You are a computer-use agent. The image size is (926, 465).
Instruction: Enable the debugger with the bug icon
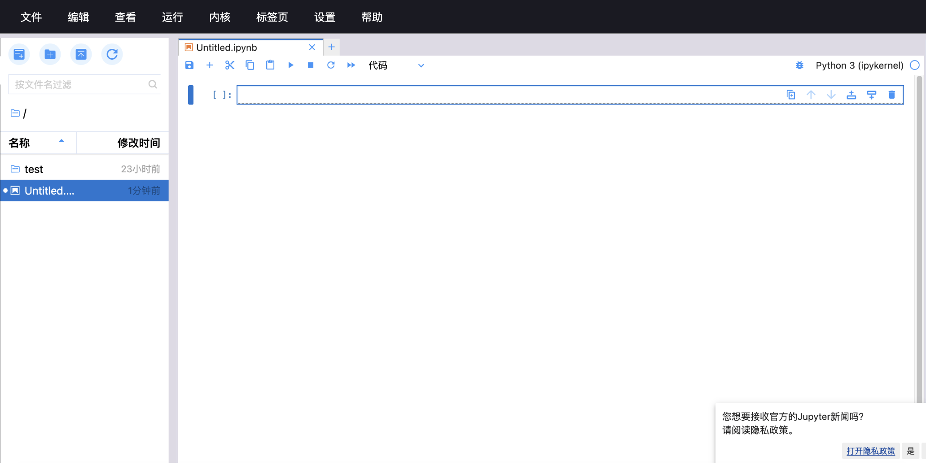(799, 65)
